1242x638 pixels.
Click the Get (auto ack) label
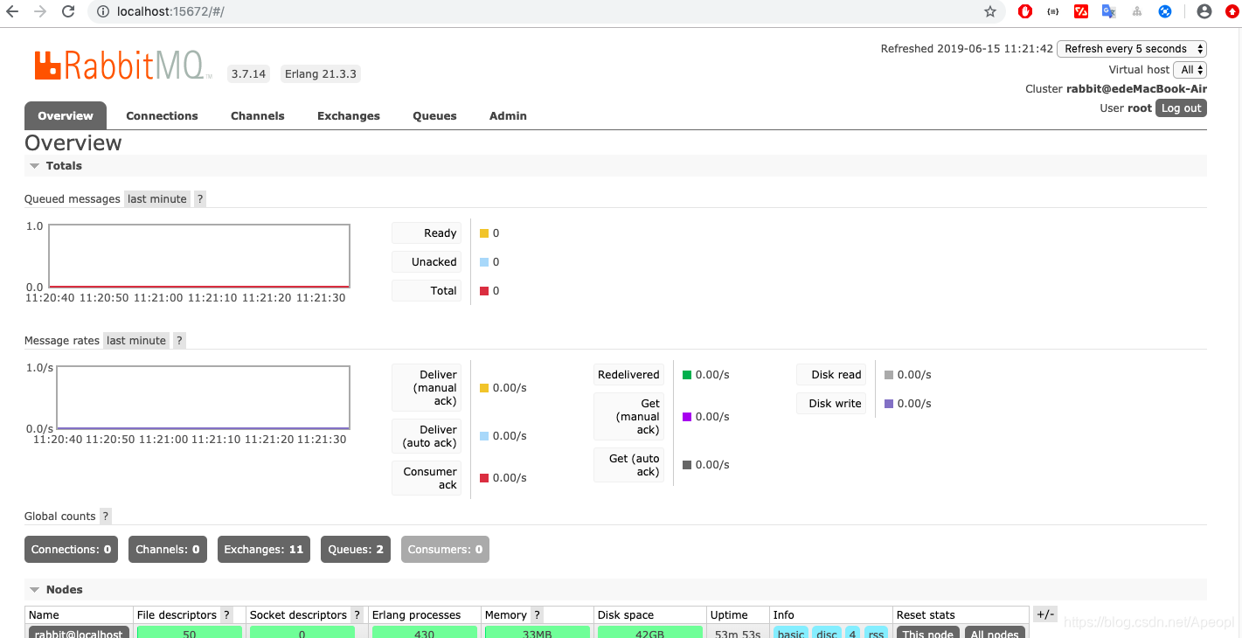point(628,465)
